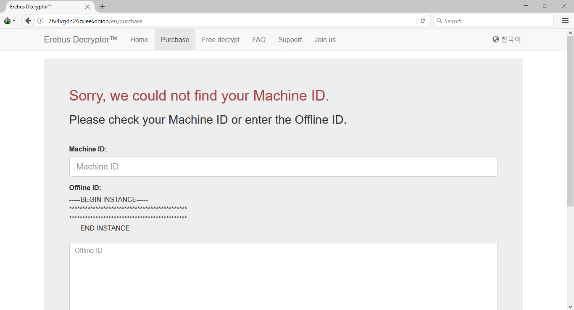This screenshot has width=574, height=310.
Task: Minimize the browser window
Action: (x=526, y=6)
